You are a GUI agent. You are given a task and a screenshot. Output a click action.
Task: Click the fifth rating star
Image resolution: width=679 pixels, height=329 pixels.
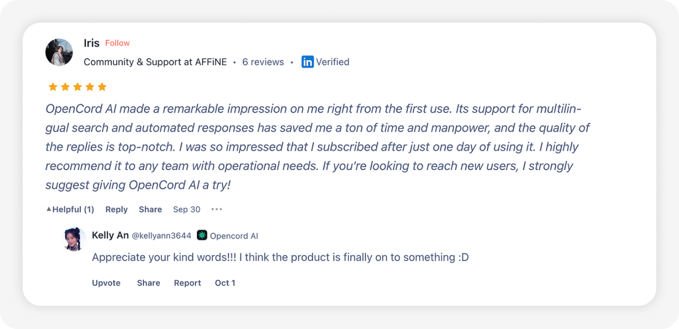102,86
